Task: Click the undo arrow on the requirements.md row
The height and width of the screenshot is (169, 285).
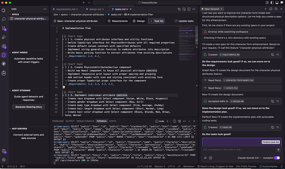Action: [278, 55]
